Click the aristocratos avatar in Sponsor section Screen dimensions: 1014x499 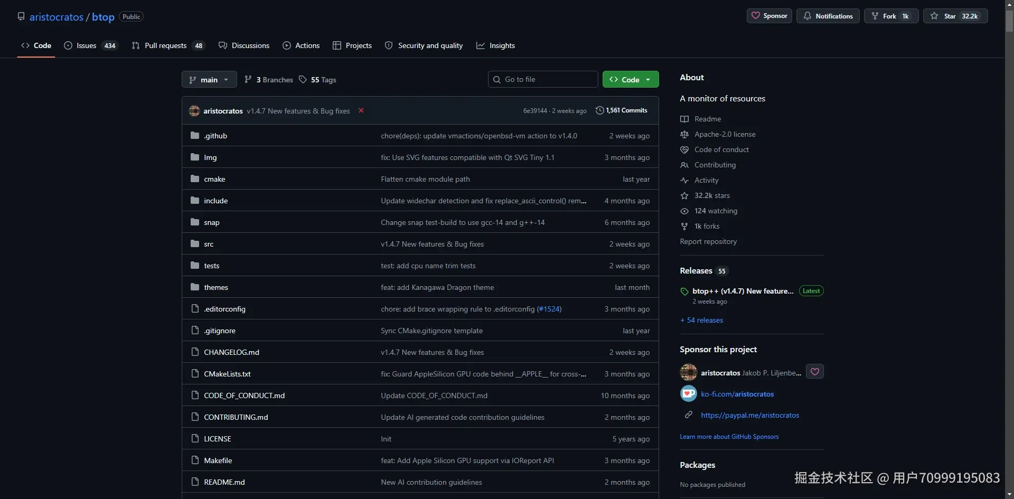tap(689, 372)
